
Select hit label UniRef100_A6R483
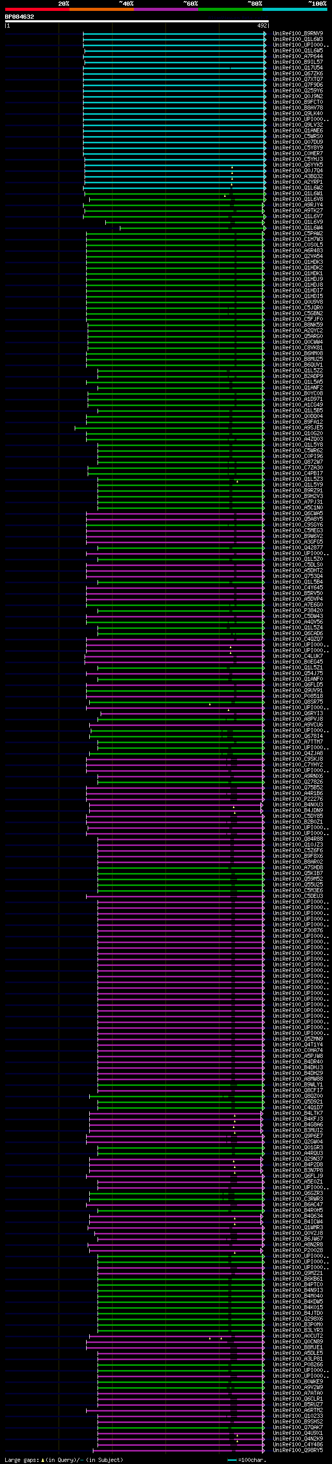[x=298, y=251]
